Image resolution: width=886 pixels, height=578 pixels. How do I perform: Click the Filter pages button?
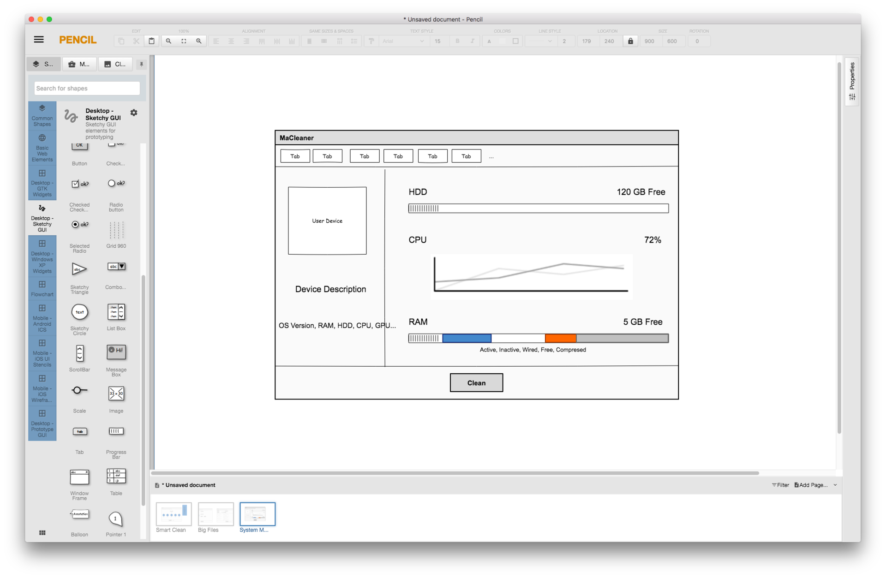[x=780, y=485]
